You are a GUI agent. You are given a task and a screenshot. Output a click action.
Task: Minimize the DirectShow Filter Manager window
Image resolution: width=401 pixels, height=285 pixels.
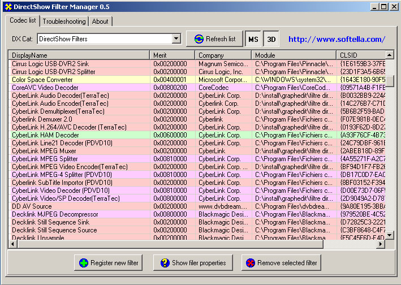coord(374,7)
